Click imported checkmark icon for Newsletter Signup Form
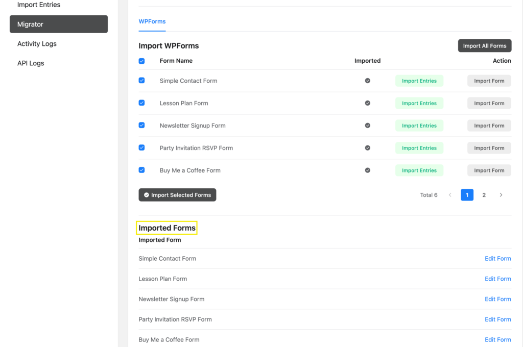This screenshot has height=347, width=523. pyautogui.click(x=367, y=126)
